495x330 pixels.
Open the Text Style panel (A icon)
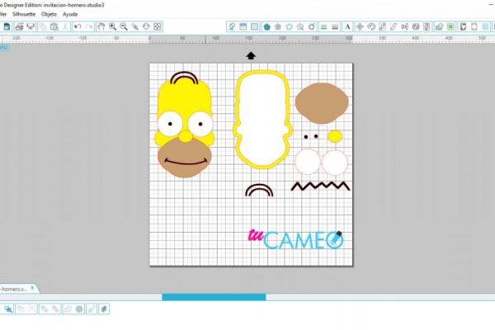pos(347,27)
